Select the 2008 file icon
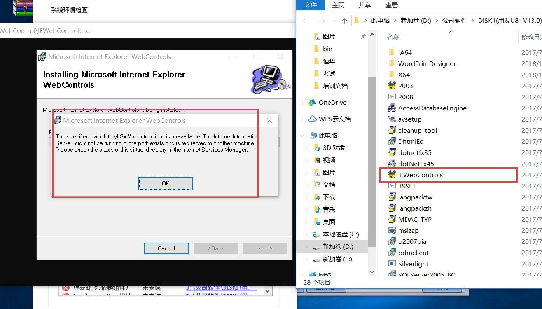Viewport: 542px width, 309px height. click(x=392, y=97)
